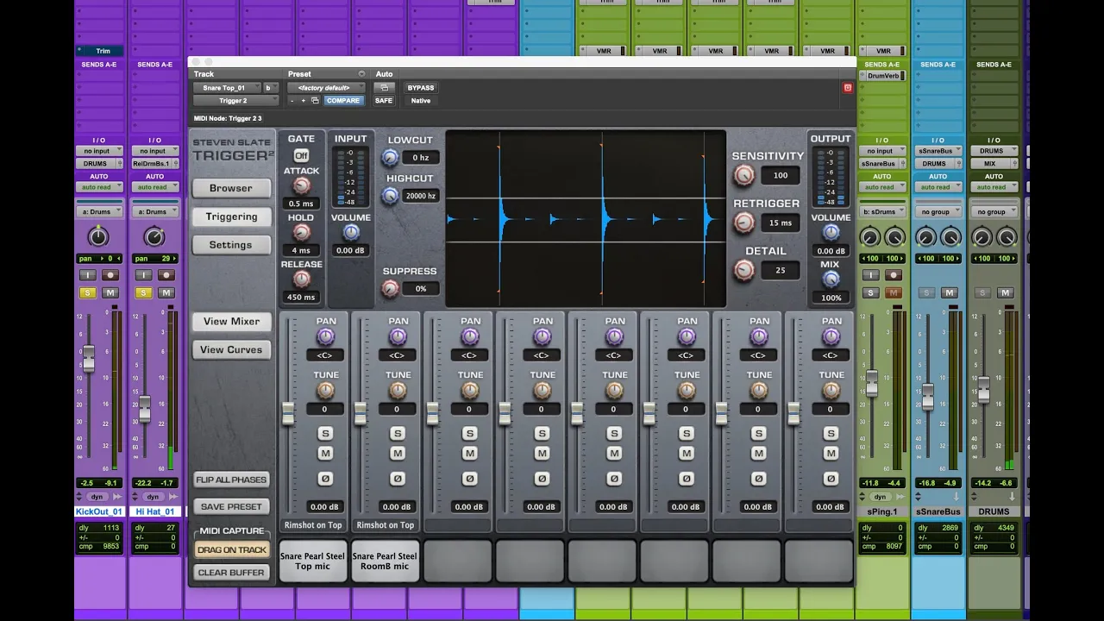1104x621 pixels.
Task: Click fader of first Rimshot on Top channel
Action: click(x=288, y=412)
